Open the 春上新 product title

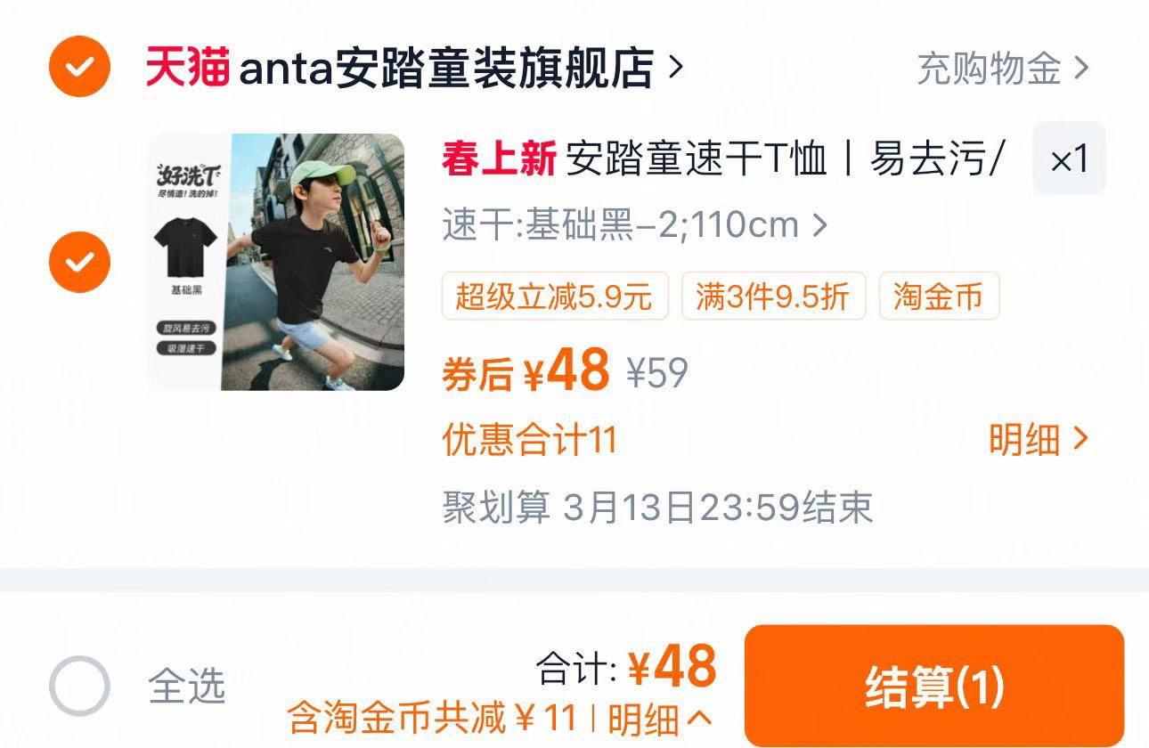tap(723, 159)
